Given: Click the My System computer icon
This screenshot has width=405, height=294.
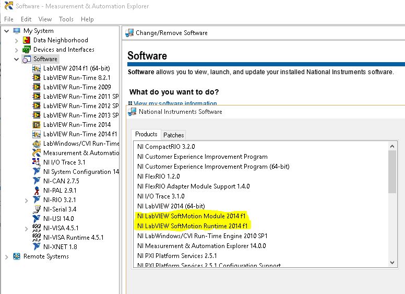Looking at the screenshot, I should [17, 31].
